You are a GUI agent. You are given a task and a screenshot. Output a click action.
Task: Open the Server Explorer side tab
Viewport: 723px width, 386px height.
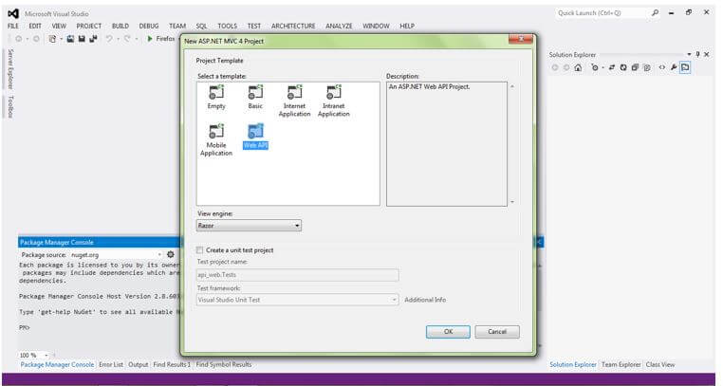[x=10, y=68]
